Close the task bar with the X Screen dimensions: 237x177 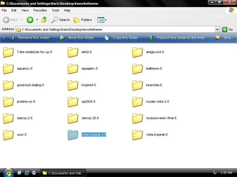click(x=4, y=38)
